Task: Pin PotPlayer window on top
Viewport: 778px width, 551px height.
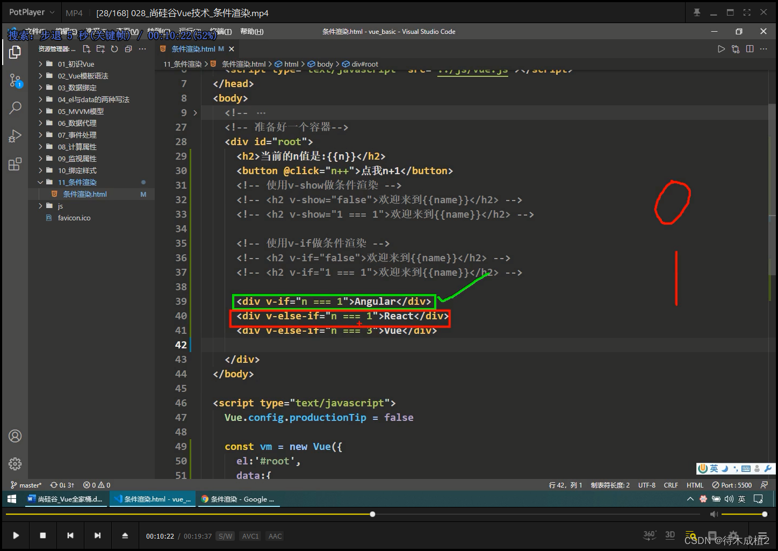Action: click(x=697, y=12)
